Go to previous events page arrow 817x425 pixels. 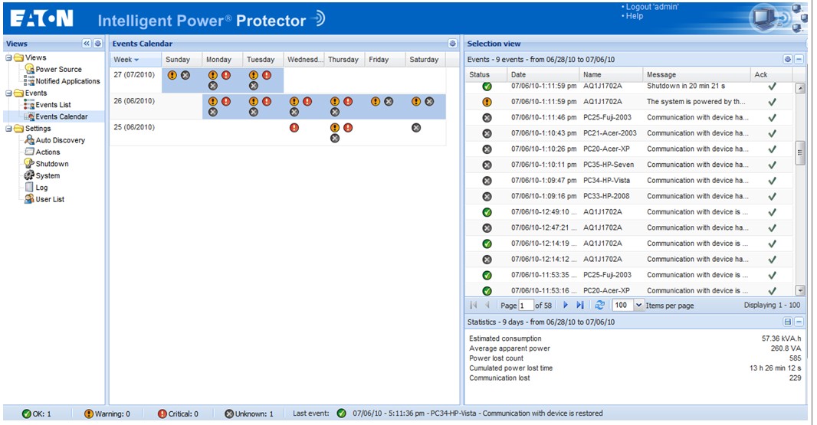tap(487, 306)
